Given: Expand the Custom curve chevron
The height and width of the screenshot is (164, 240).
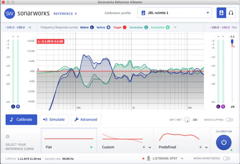Looking at the screenshot, I should tap(150, 147).
